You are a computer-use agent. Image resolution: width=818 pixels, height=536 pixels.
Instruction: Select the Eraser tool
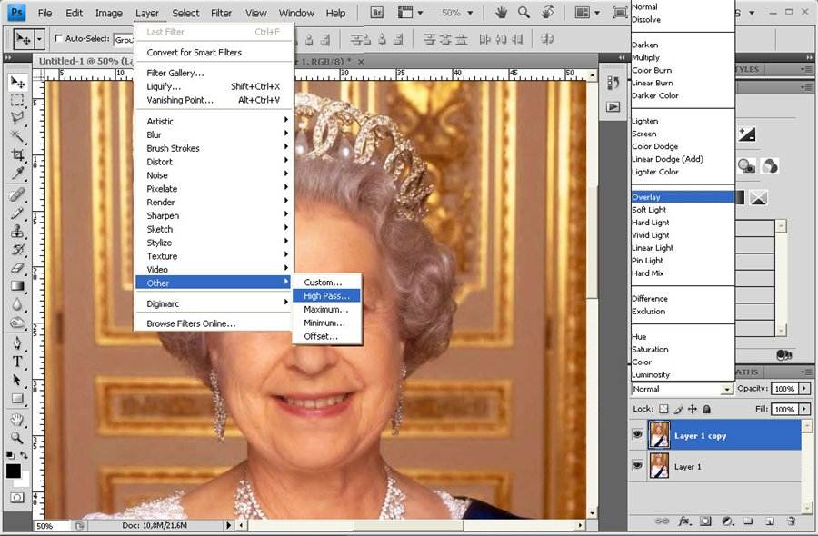tap(17, 267)
